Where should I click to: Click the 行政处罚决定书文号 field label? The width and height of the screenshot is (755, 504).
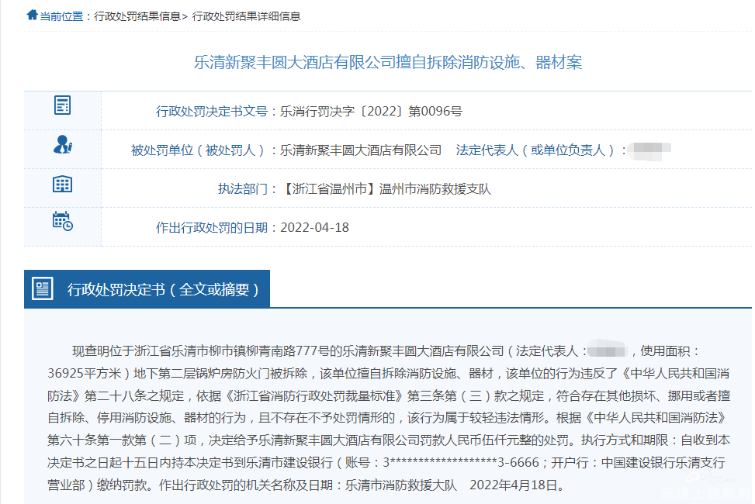(213, 111)
